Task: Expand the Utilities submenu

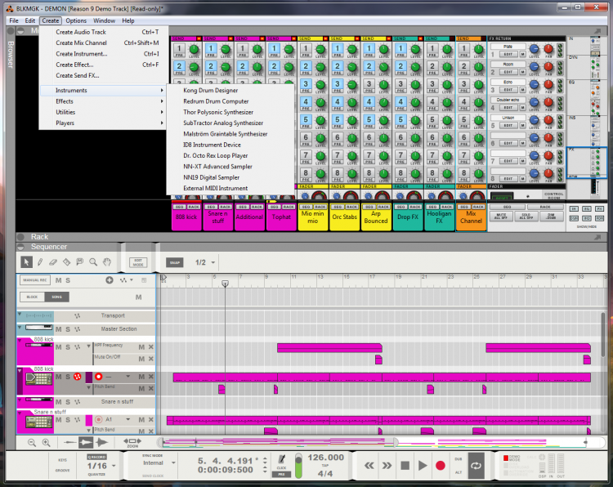Action: (x=103, y=112)
